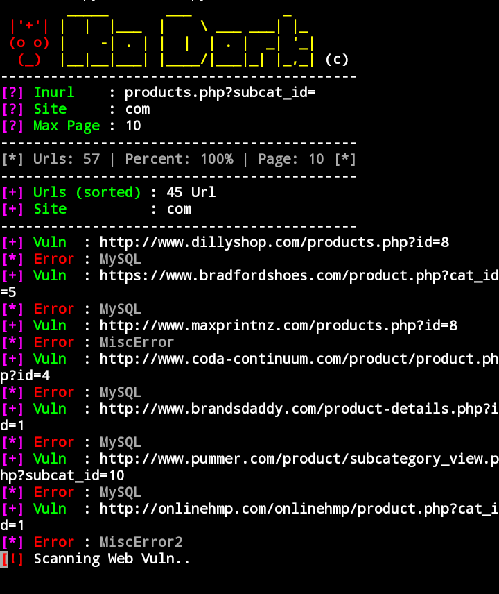The height and width of the screenshot is (594, 499).
Task: Click the terminal cursor before Scanning line
Action: click(3, 559)
